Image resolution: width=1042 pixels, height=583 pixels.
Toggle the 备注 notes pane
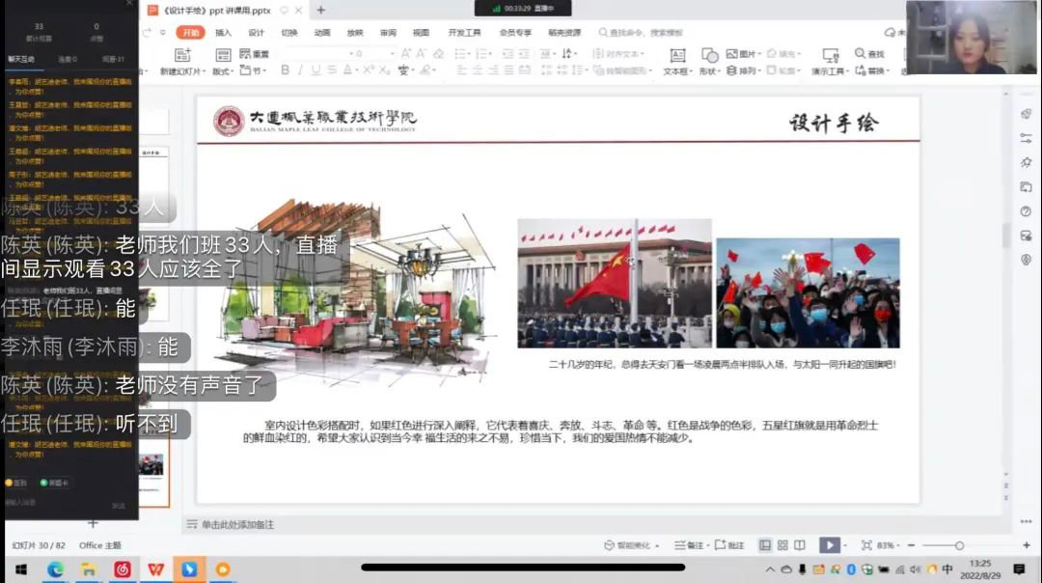click(689, 545)
